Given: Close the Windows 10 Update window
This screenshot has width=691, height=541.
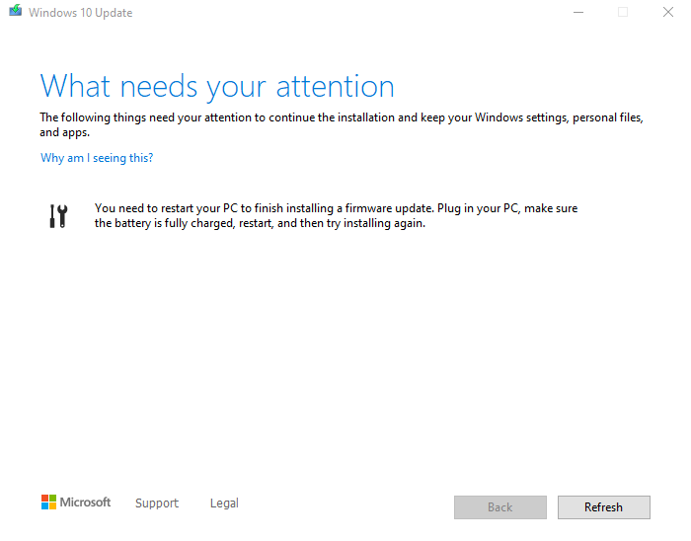Looking at the screenshot, I should tap(668, 12).
